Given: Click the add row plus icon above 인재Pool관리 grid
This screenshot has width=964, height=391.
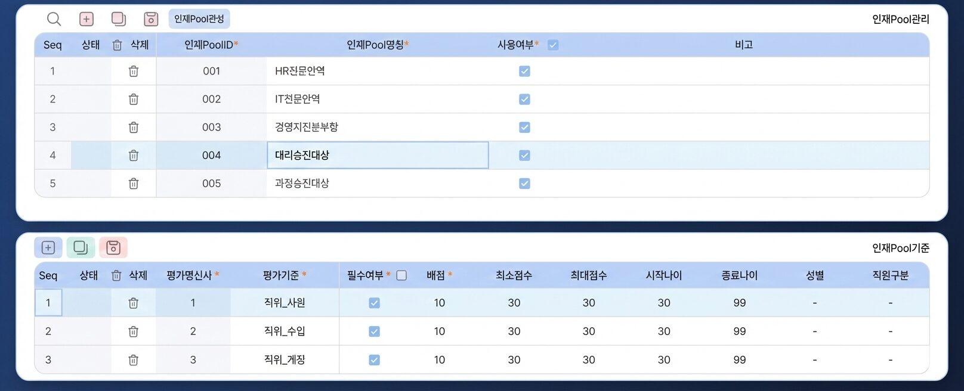Looking at the screenshot, I should coord(86,18).
